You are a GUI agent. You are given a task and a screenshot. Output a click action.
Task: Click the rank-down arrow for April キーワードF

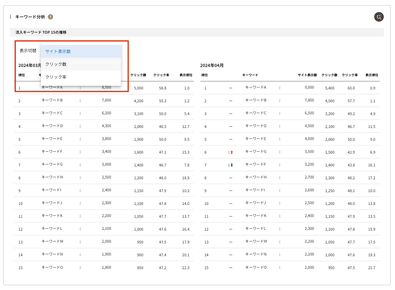[232, 165]
